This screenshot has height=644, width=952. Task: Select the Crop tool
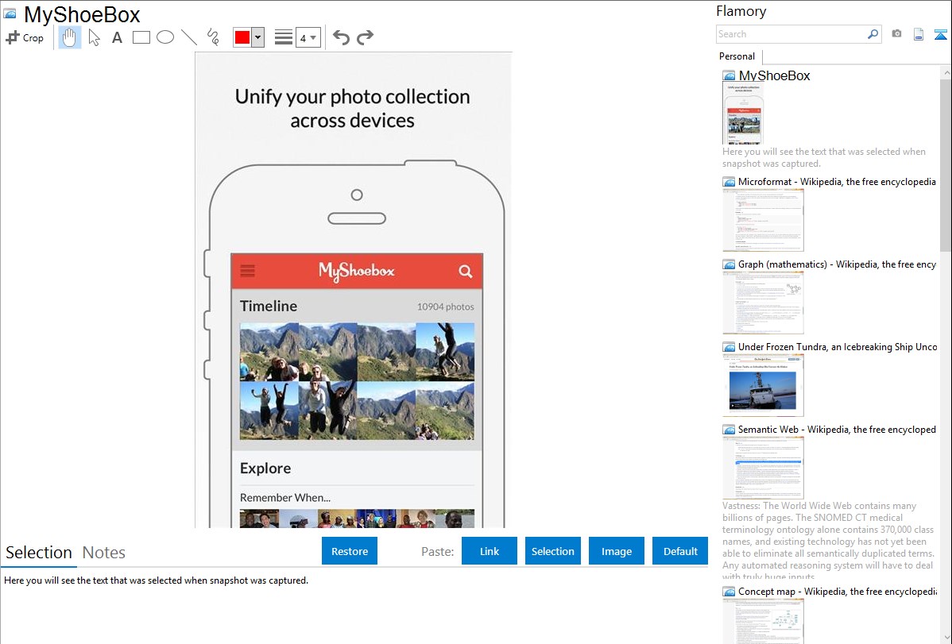25,37
